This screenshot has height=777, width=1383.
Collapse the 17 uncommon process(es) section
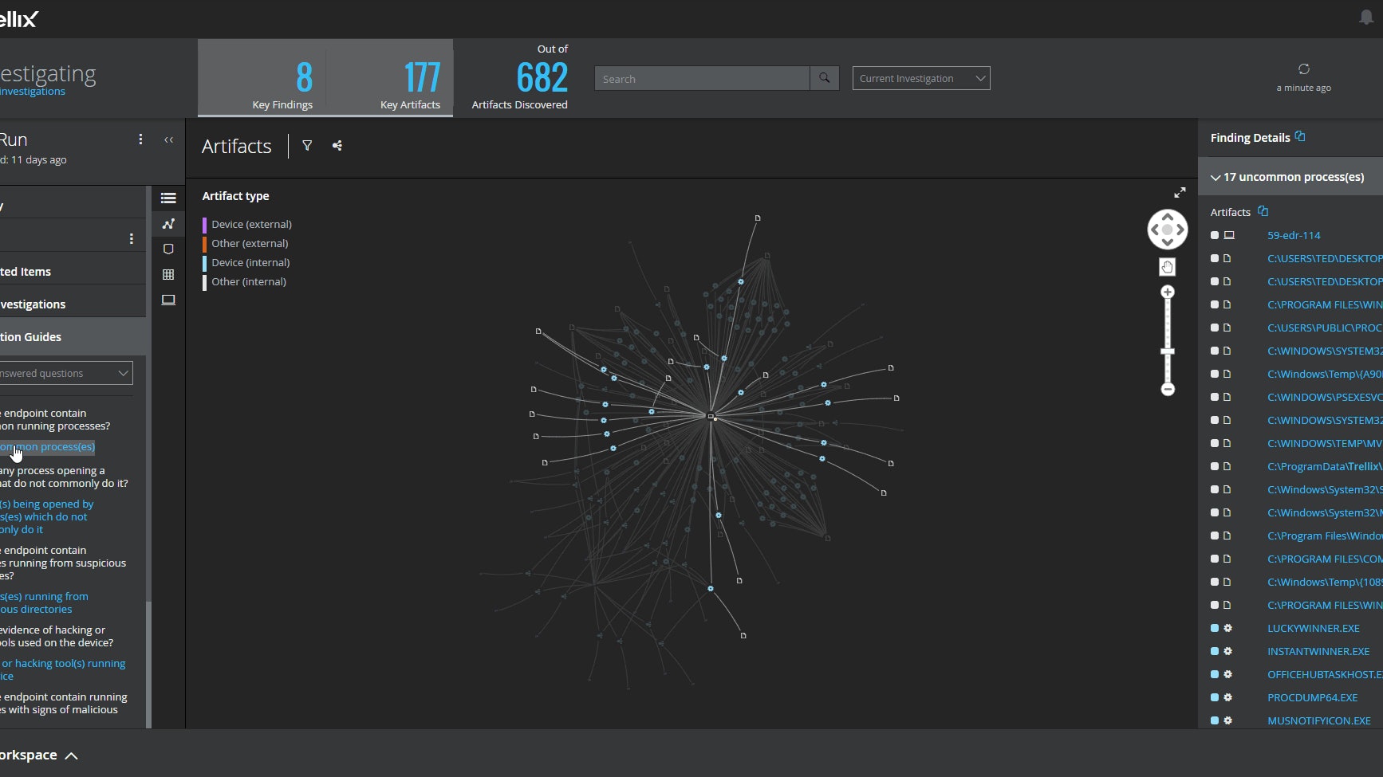point(1216,178)
